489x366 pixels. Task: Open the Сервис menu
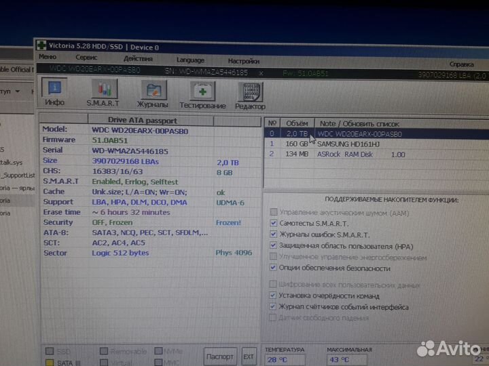click(x=86, y=58)
